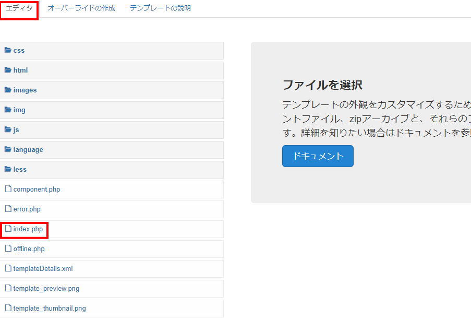Open the templateDetails.xml file

(x=43, y=269)
